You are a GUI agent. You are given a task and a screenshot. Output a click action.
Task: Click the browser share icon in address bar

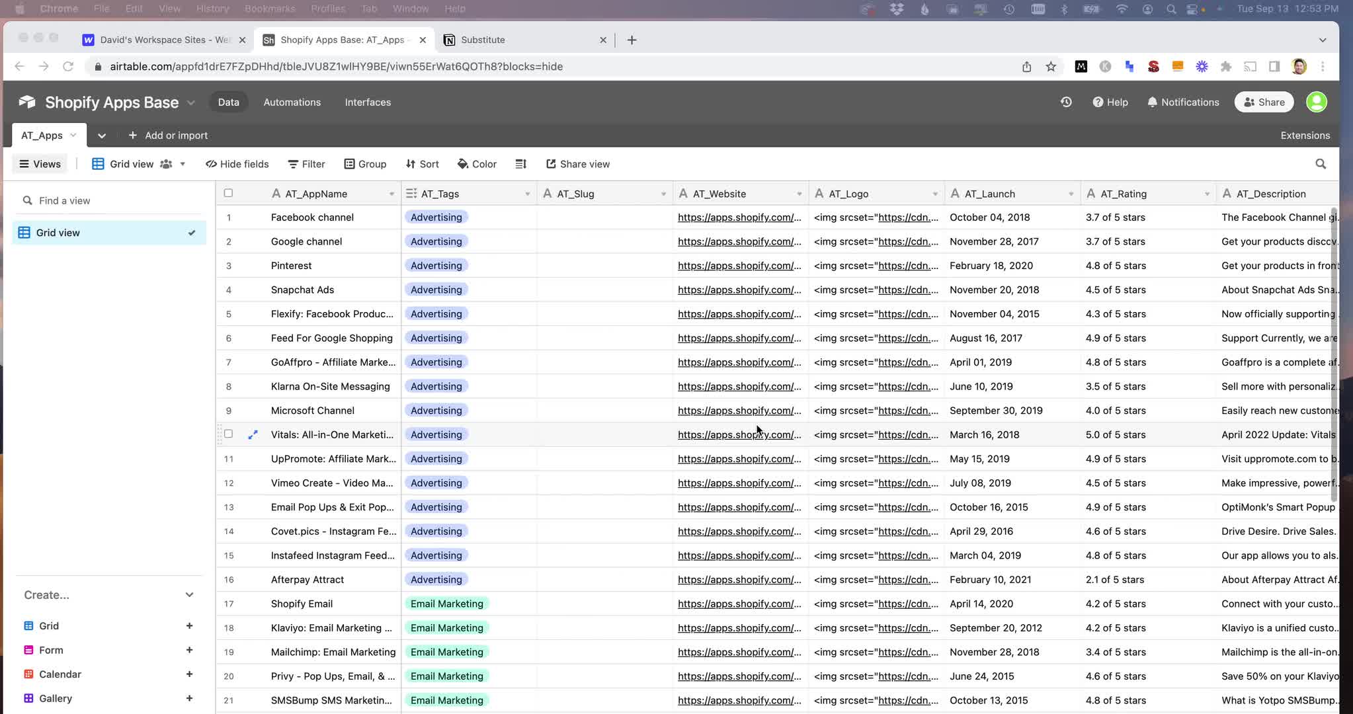tap(1026, 66)
